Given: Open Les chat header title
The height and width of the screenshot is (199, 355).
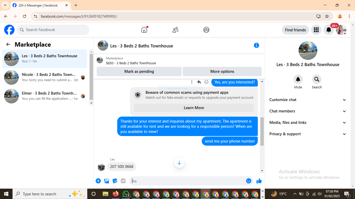Looking at the screenshot, I should click(x=142, y=46).
